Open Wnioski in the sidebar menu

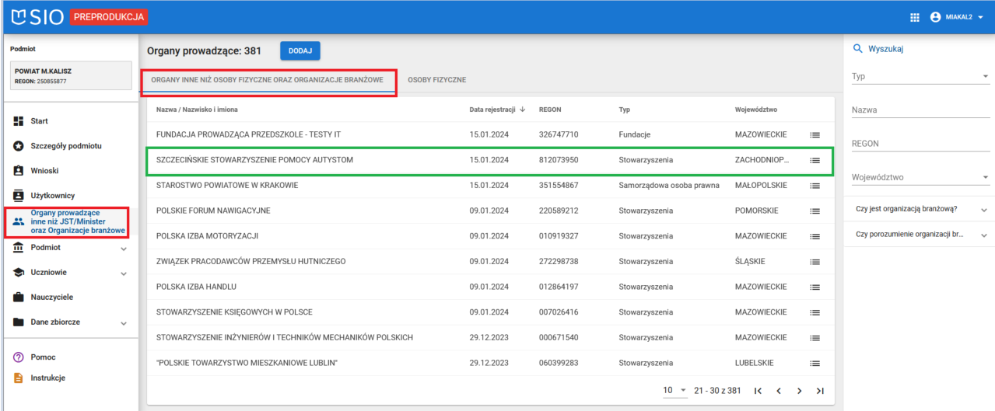coord(44,171)
